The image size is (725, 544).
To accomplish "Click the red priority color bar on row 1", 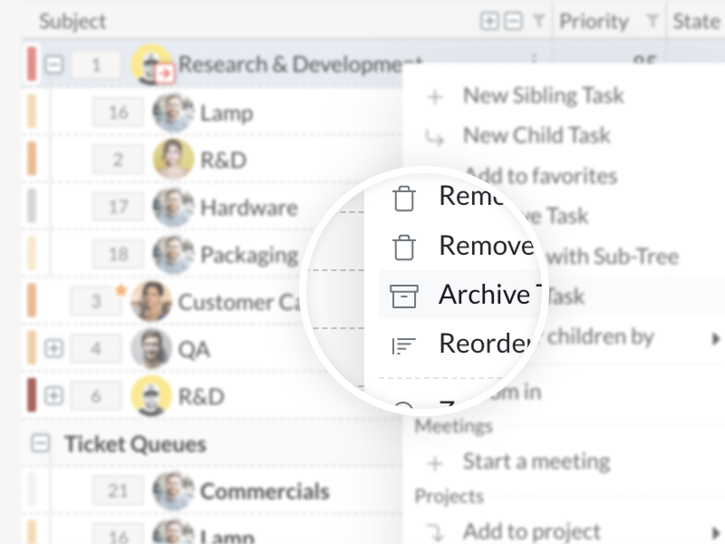I will [x=32, y=65].
